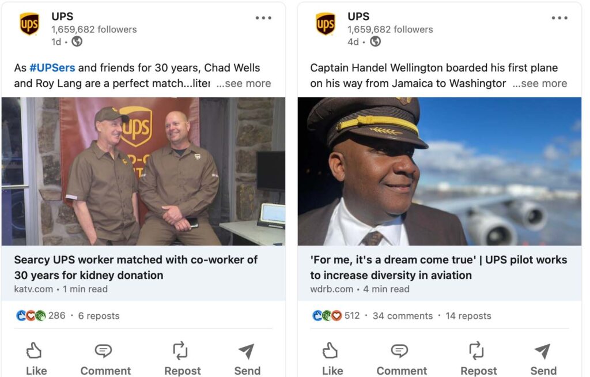Expand the pilot post with see more
Viewport: 590px width, 377px height.
tap(540, 83)
